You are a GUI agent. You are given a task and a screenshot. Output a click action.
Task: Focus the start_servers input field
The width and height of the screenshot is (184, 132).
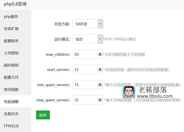tap(88, 69)
